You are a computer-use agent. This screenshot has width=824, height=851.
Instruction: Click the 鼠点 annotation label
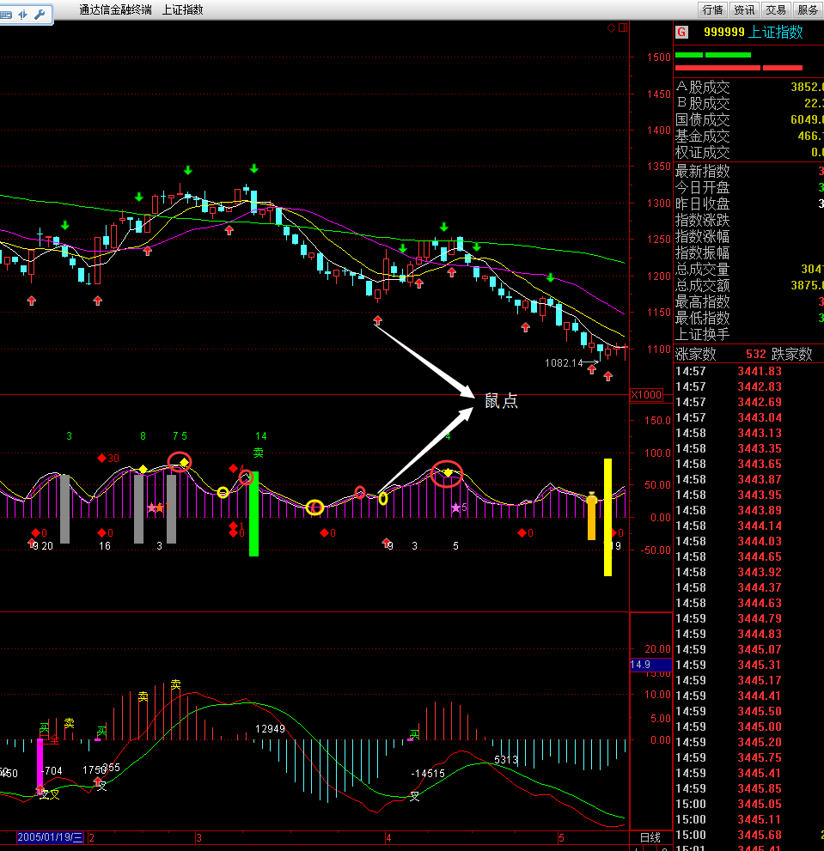click(501, 401)
